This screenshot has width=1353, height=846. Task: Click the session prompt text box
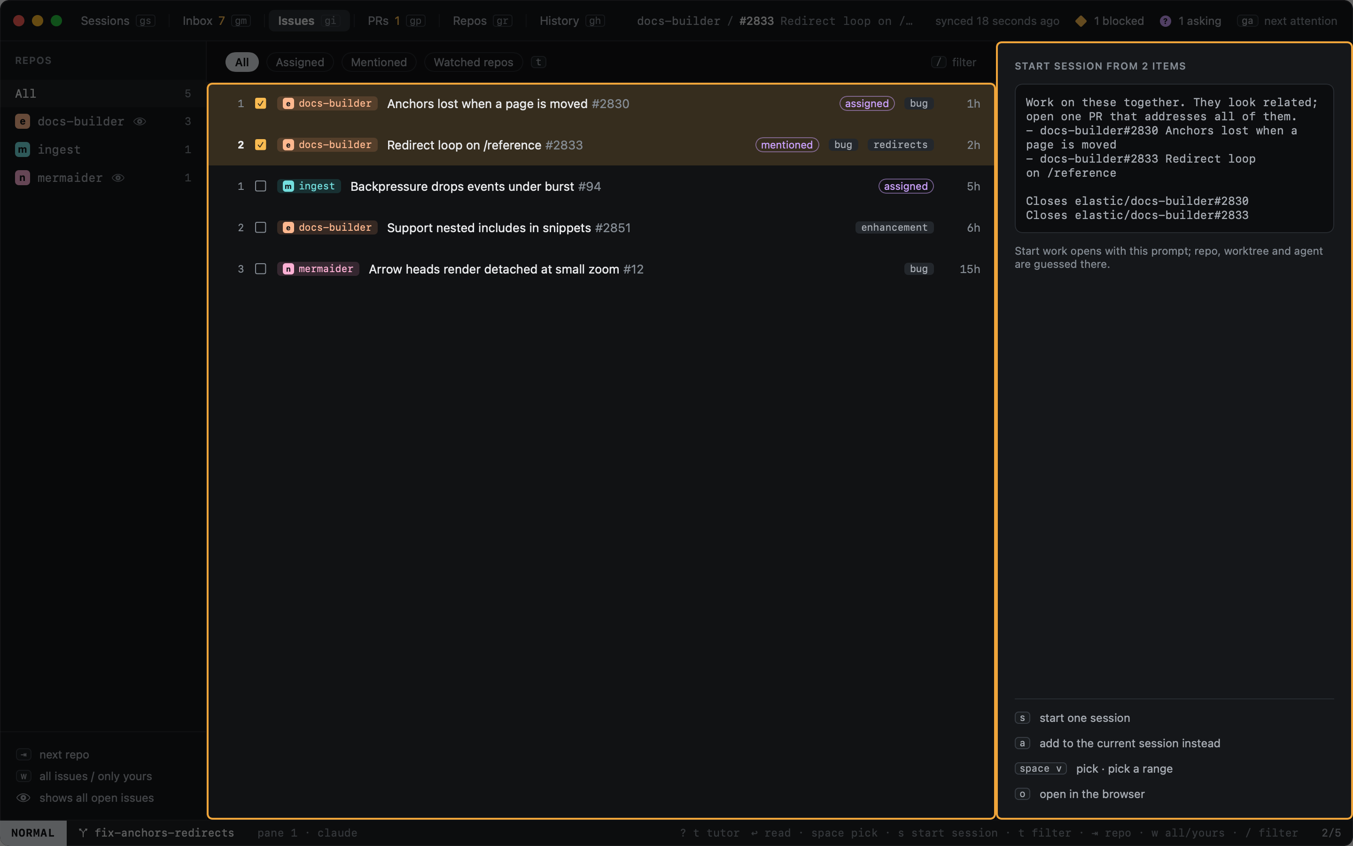(x=1174, y=158)
